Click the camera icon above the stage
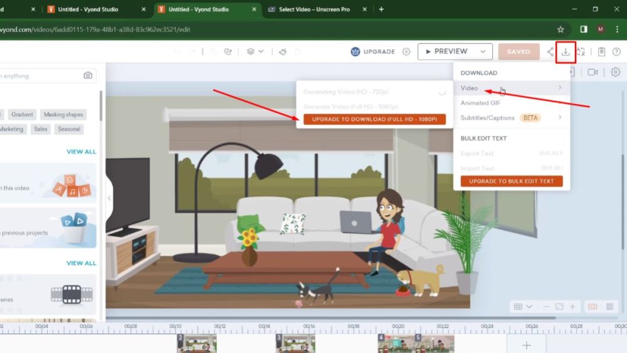This screenshot has height=353, width=627. tap(593, 72)
